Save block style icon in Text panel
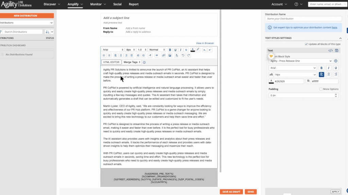Image resolution: width=348 pixels, height=195 pixels. 337,51
